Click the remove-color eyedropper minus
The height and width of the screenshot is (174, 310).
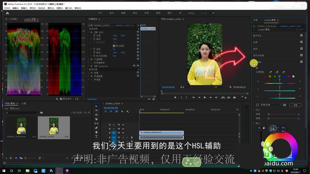click(x=283, y=72)
